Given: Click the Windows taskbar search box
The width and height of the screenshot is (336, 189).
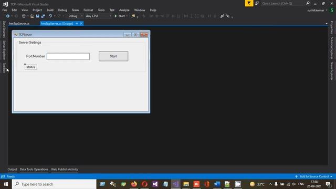Looking at the screenshot, I should [54, 184].
